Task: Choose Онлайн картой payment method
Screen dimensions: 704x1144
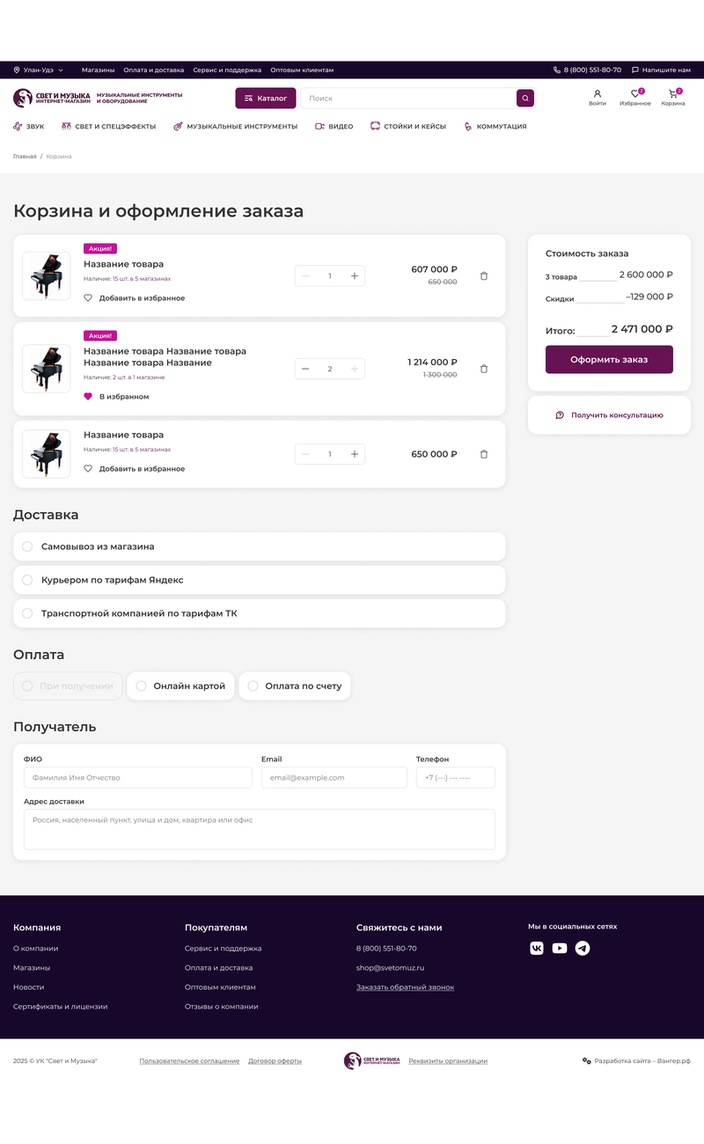Action: click(181, 686)
